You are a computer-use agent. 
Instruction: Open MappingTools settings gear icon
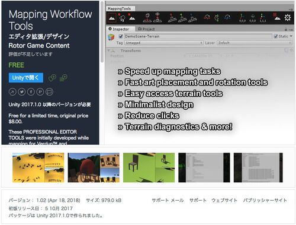tap(288, 18)
